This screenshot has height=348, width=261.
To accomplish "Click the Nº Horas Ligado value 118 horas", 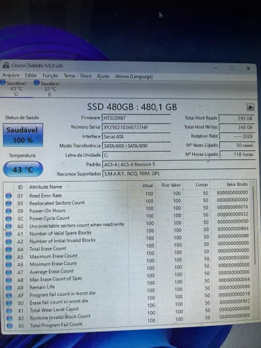I will [x=237, y=154].
